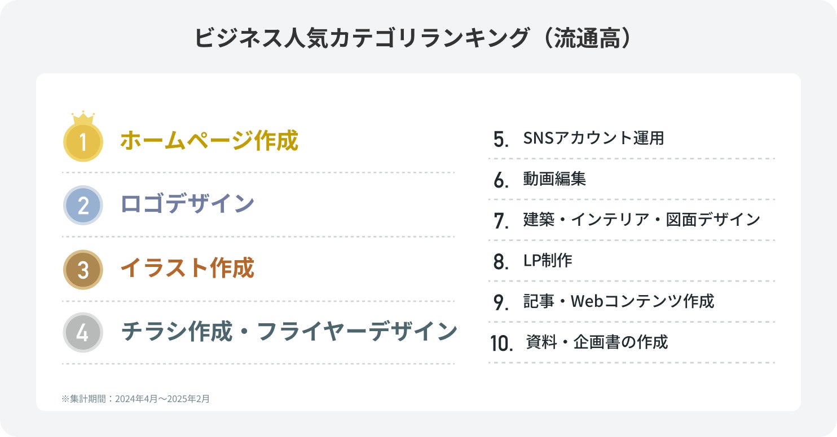The width and height of the screenshot is (837, 437).
Task: Click チラシ作成・フライヤーデザイン entry
Action: pyautogui.click(x=289, y=332)
